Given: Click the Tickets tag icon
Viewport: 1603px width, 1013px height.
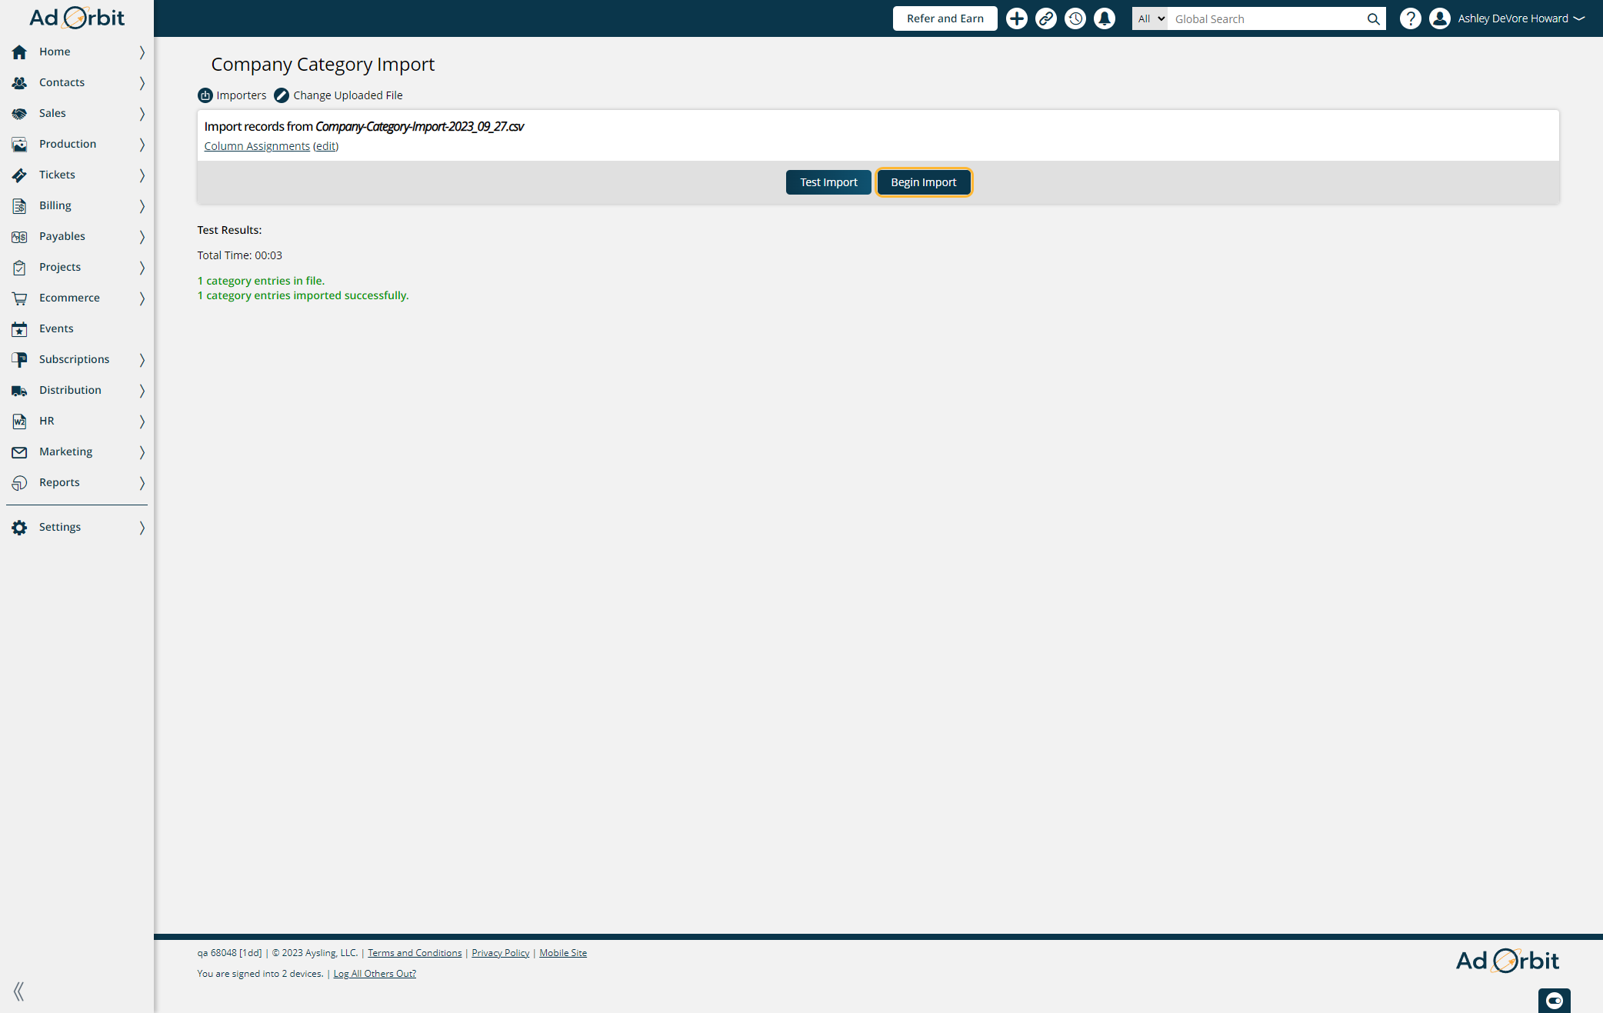Looking at the screenshot, I should point(19,175).
